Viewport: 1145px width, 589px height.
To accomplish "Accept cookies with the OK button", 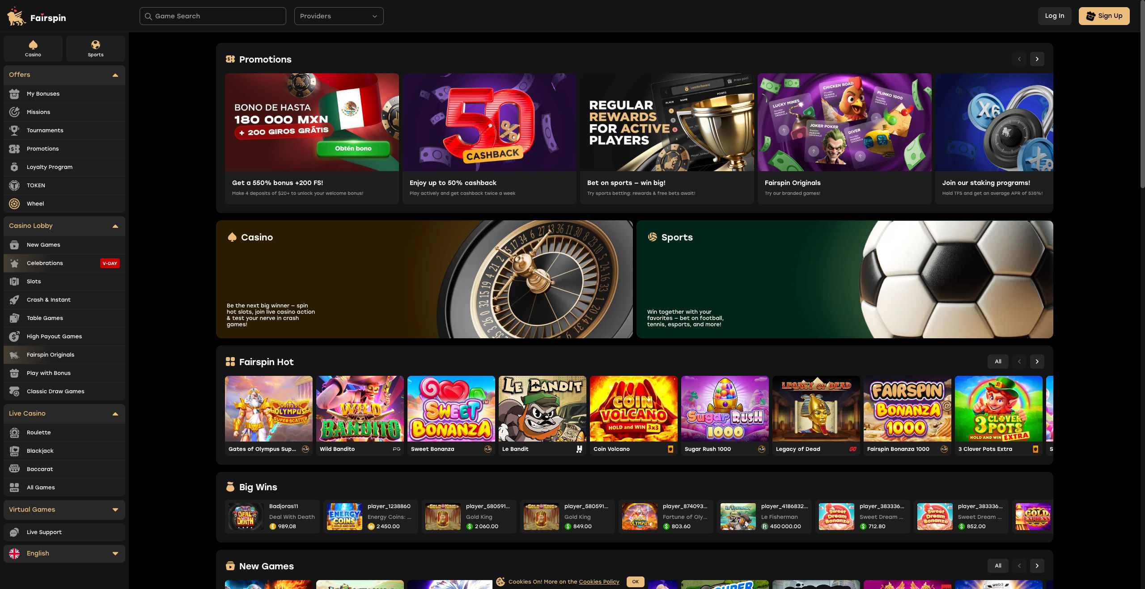I will [x=635, y=581].
